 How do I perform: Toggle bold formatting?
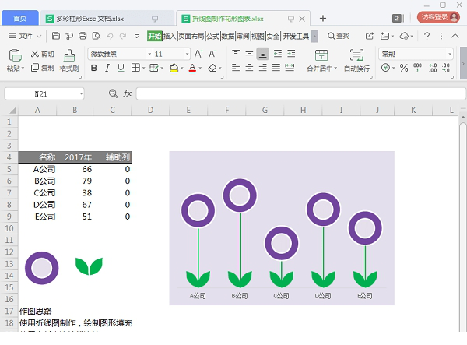[94, 69]
